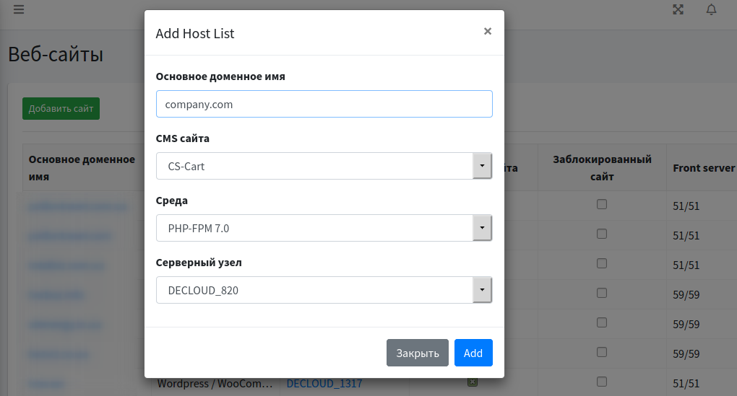This screenshot has width=737, height=396.
Task: Open the Серверный узел dropdown showing DECLOUD_820
Action: point(324,290)
